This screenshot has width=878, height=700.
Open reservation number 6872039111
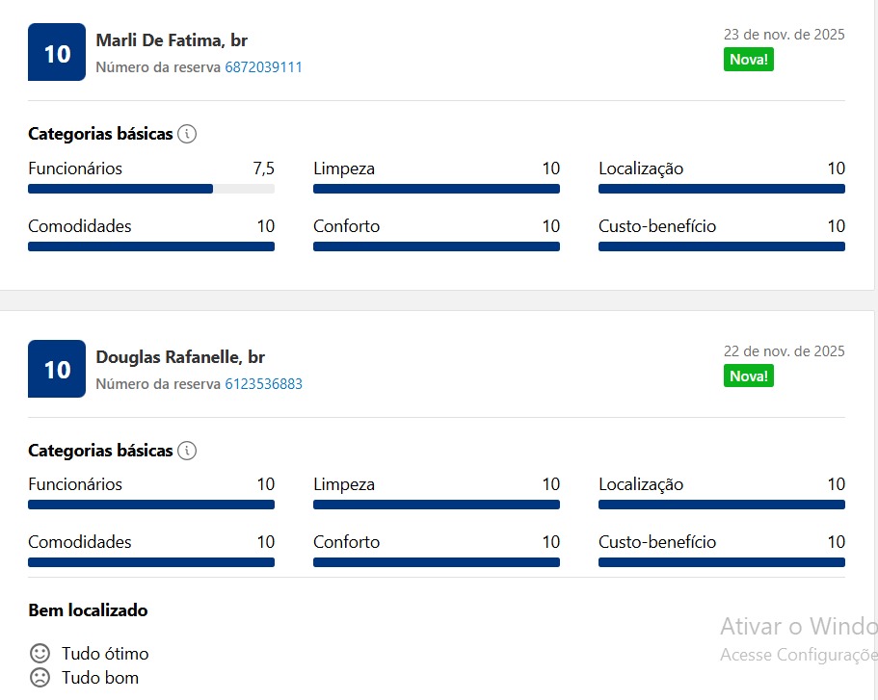click(x=263, y=67)
